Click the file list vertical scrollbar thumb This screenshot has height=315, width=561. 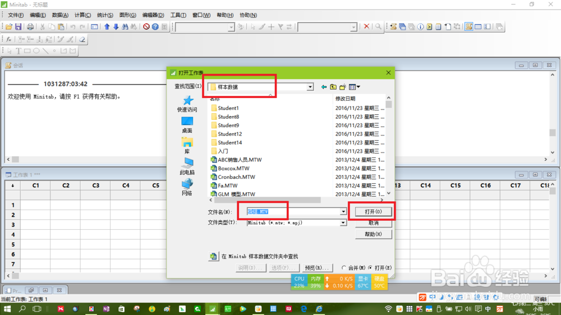coord(389,104)
